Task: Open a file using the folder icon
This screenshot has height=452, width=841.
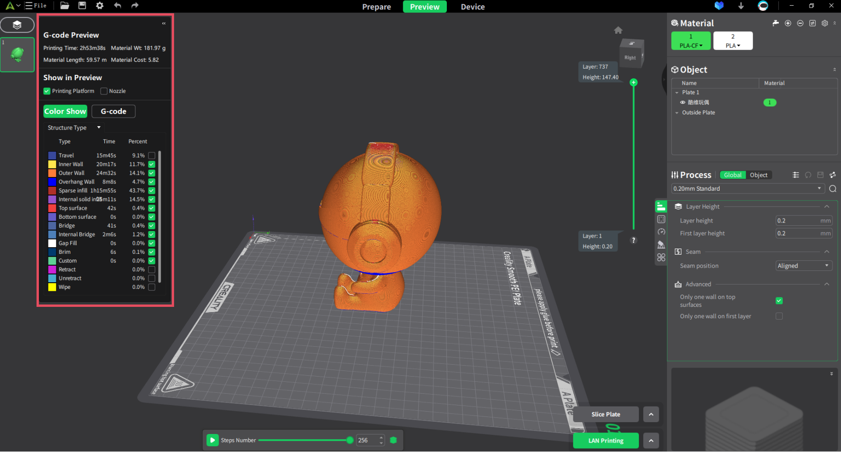Action: tap(65, 5)
